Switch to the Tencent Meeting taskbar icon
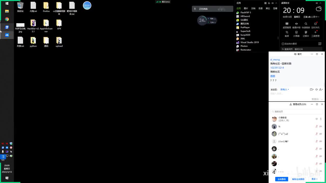The height and width of the screenshot is (183, 326). pyautogui.click(x=7, y=35)
